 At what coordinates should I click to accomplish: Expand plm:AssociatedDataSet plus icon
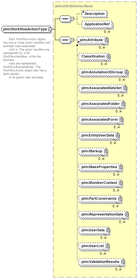[125, 88]
